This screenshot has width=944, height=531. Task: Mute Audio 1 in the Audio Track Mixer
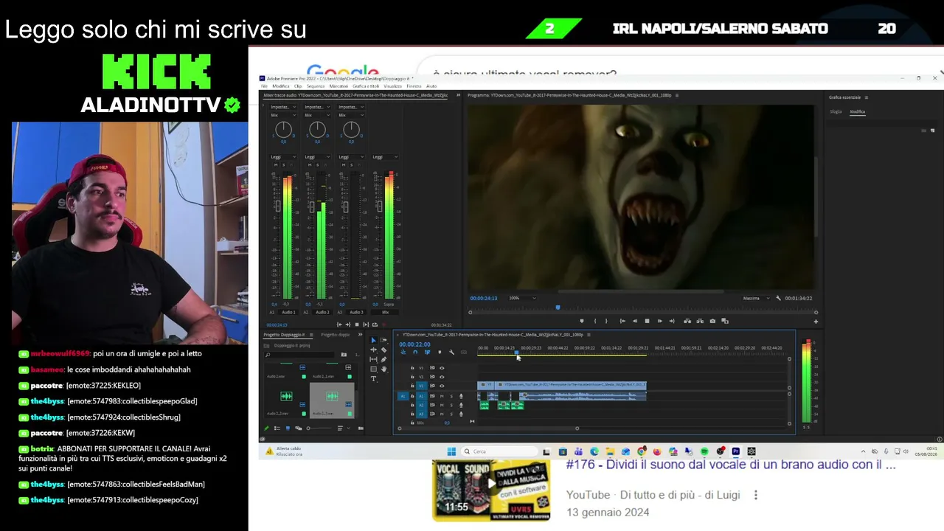coord(275,164)
